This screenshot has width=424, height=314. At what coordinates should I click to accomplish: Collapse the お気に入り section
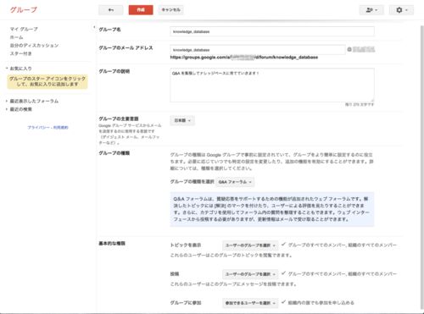19,69
